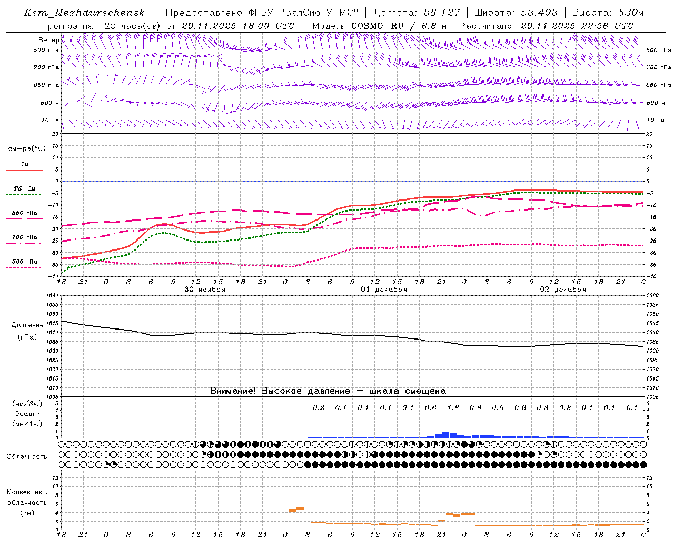Click the Облачность cloud cover label
The image size is (674, 539).
tap(27, 457)
